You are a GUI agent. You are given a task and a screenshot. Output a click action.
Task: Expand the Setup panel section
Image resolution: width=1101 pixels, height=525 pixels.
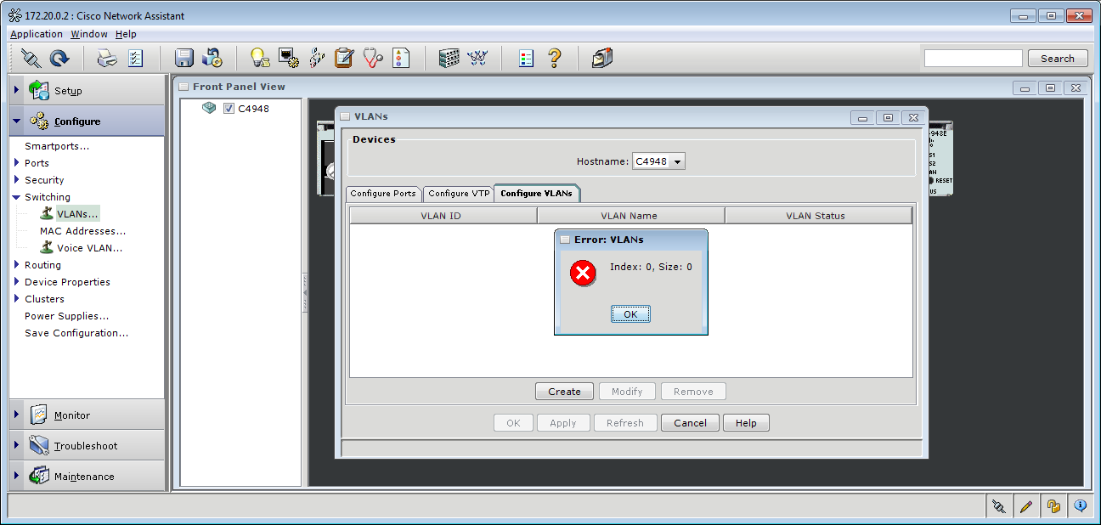[x=16, y=90]
